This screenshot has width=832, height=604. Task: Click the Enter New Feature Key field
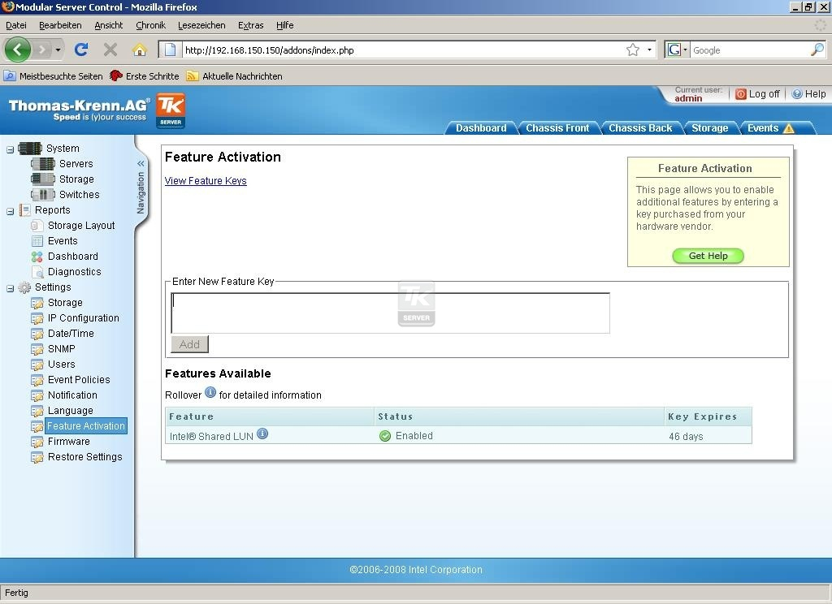click(390, 313)
